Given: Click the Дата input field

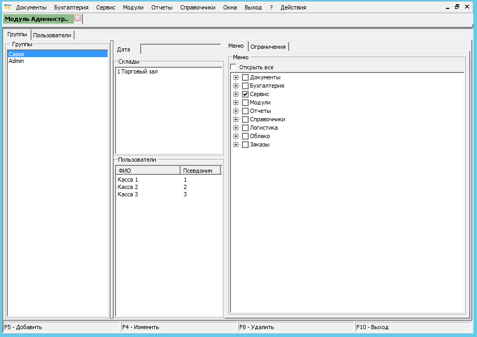Looking at the screenshot, I should click(x=181, y=49).
